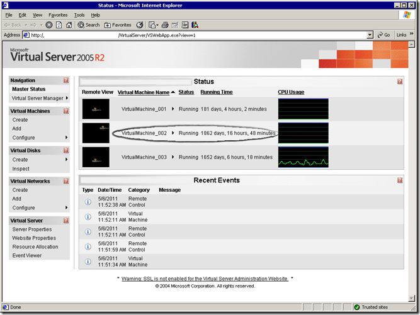Click the help icon in the Virtual Server header
The width and height of the screenshot is (420, 315).
(x=66, y=221)
